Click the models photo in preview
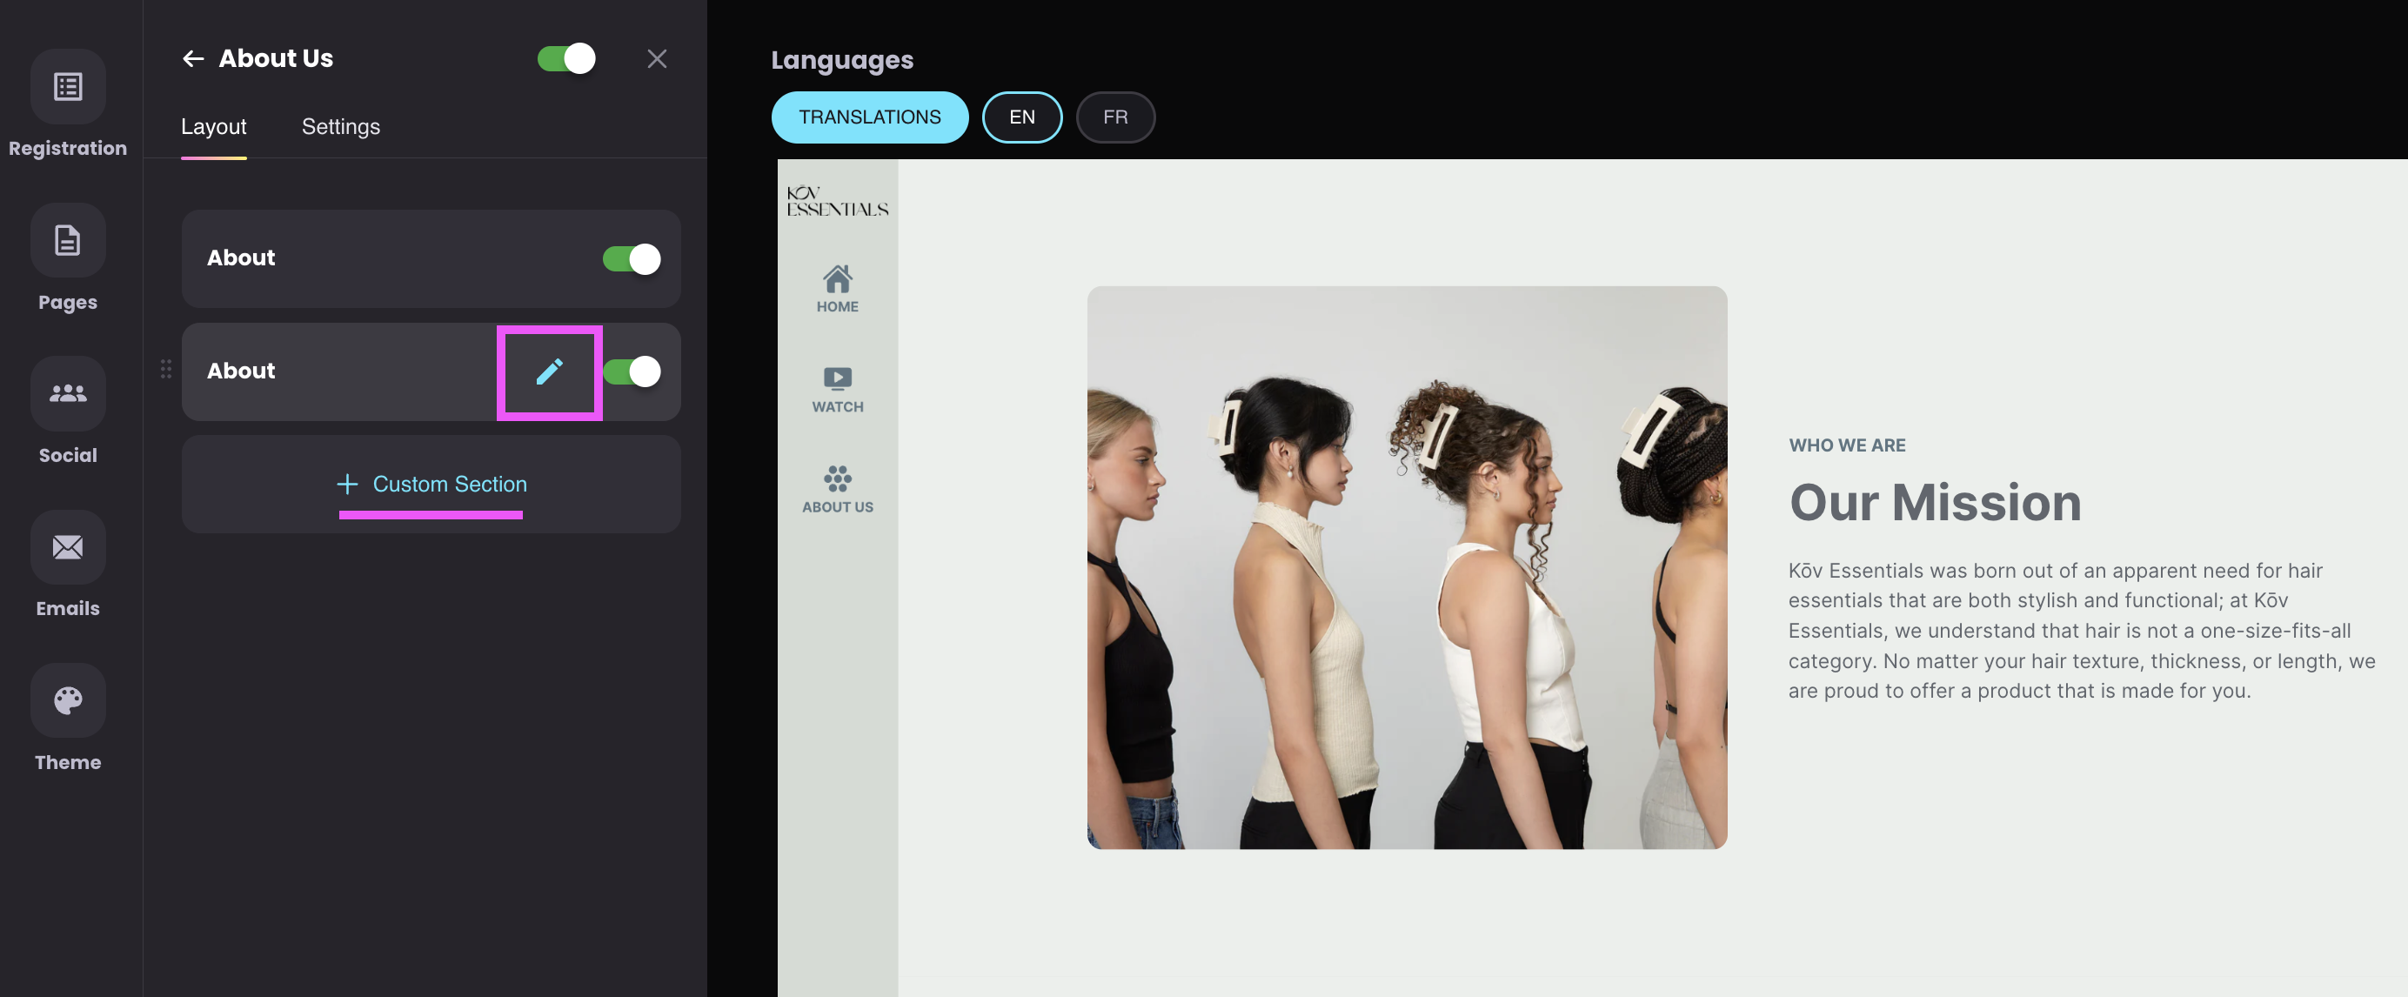Image resolution: width=2408 pixels, height=997 pixels. 1406,567
